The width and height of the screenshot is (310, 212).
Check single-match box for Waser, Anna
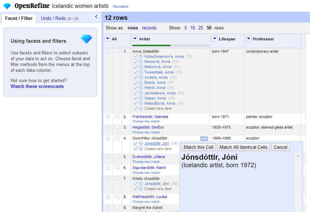(x=135, y=98)
